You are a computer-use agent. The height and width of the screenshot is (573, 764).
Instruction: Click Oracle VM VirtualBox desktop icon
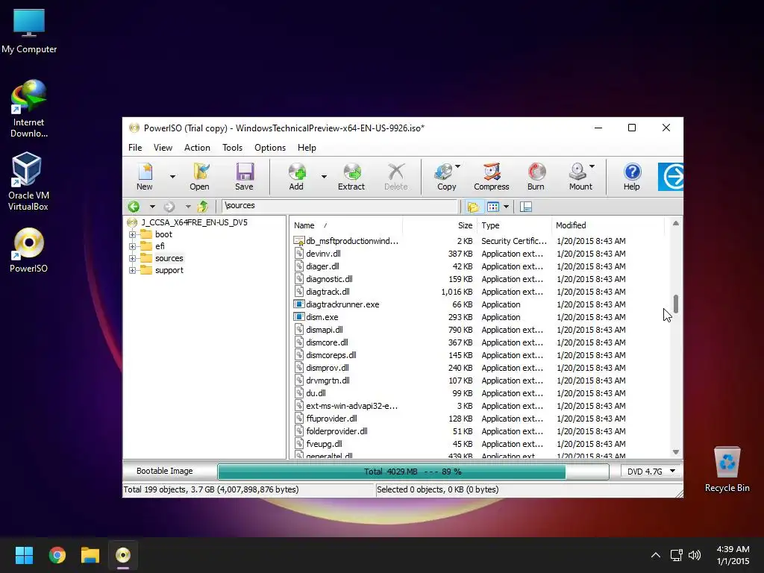click(28, 181)
